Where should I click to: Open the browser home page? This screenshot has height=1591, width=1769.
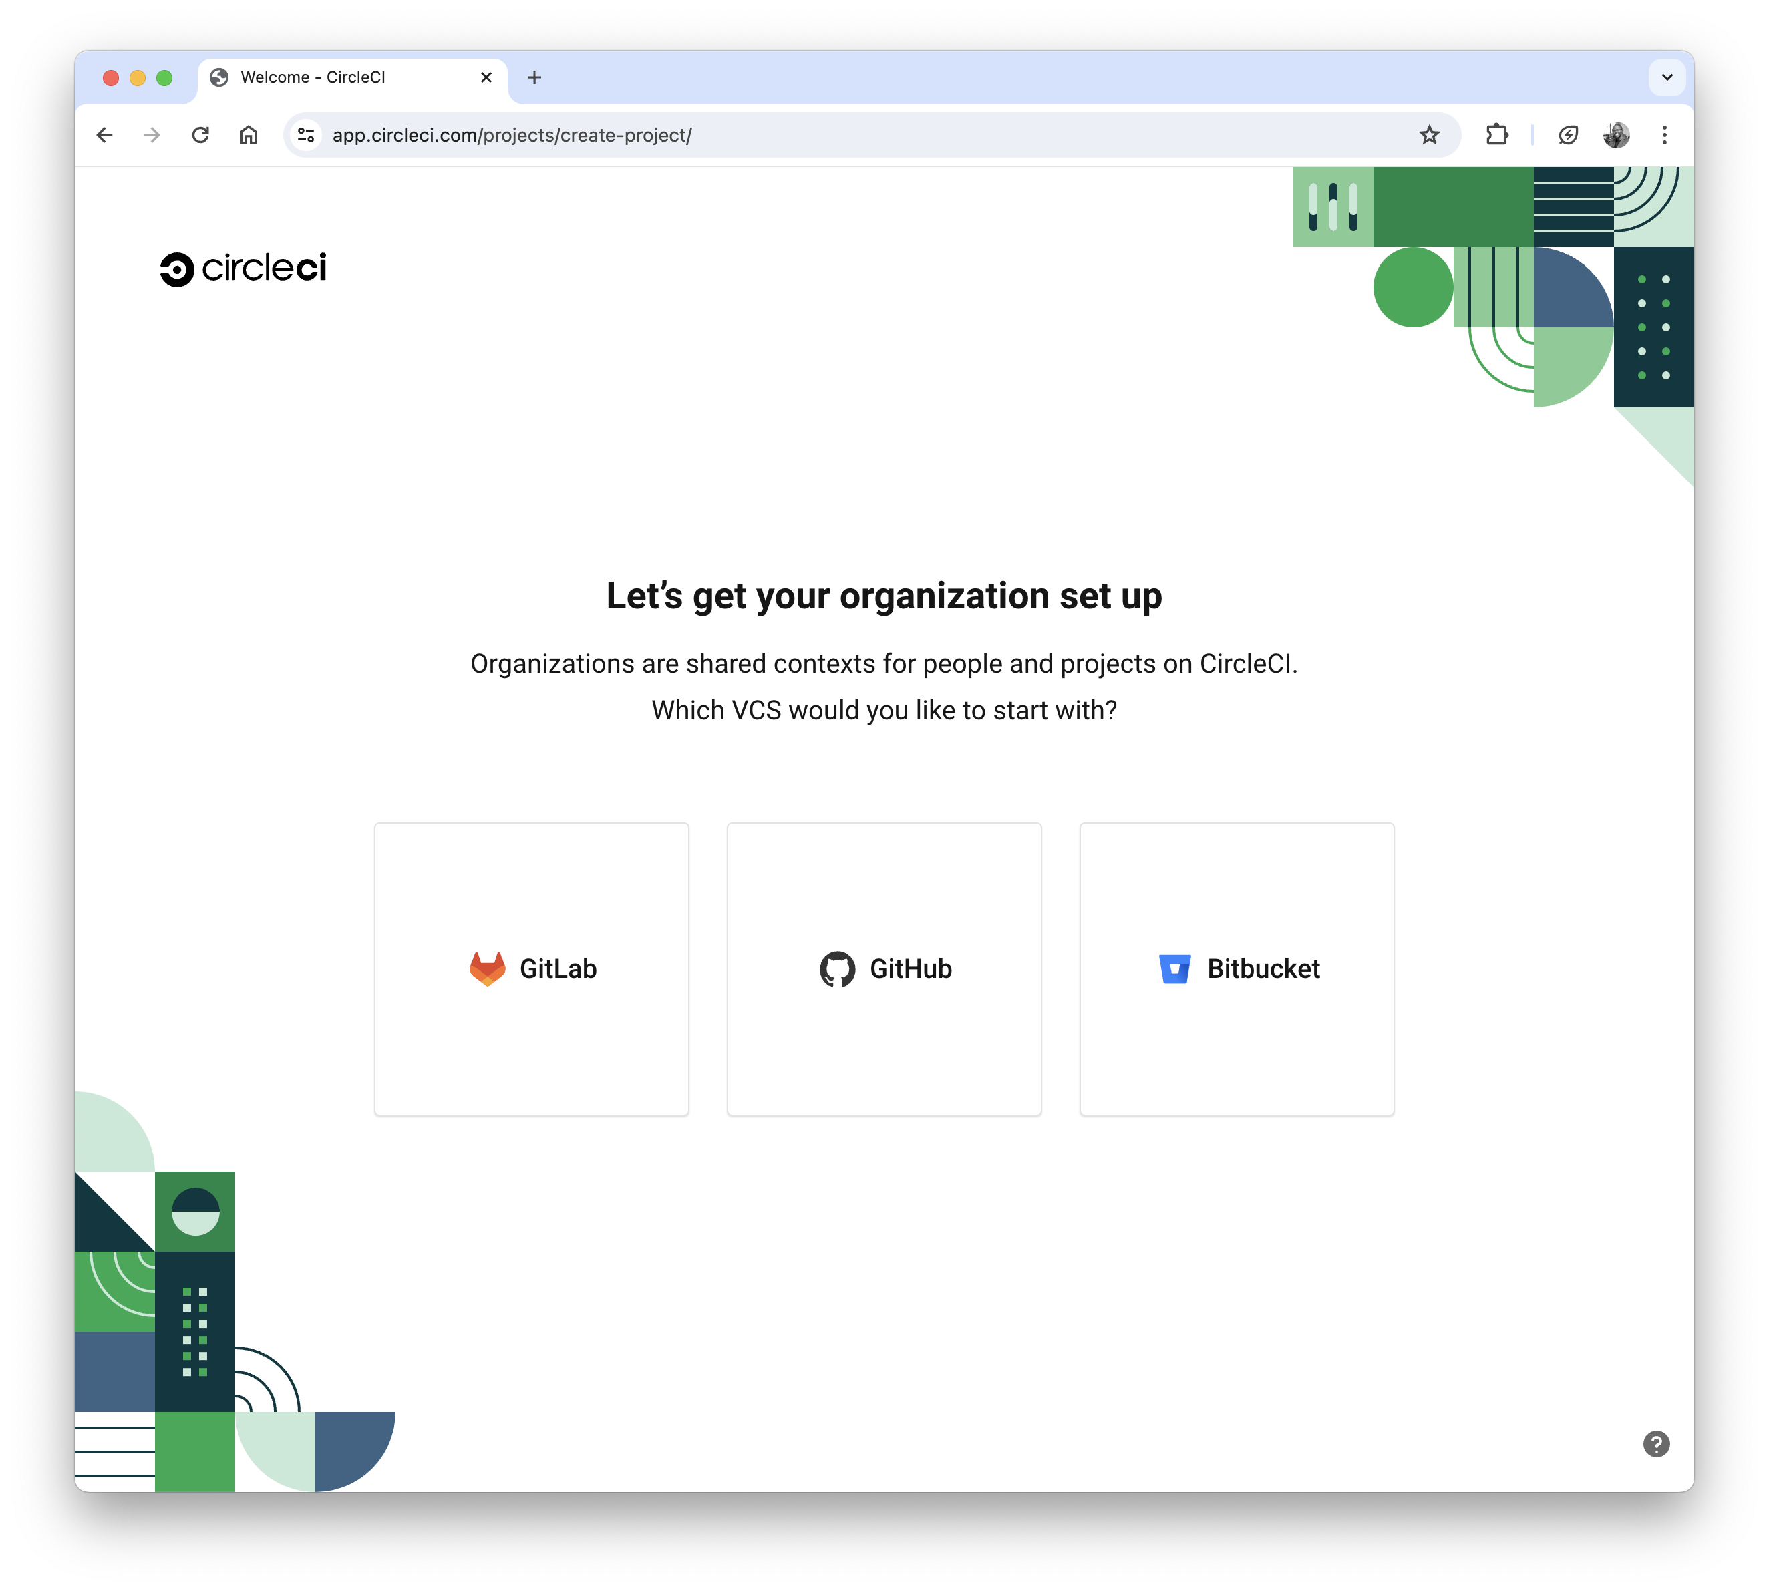249,135
